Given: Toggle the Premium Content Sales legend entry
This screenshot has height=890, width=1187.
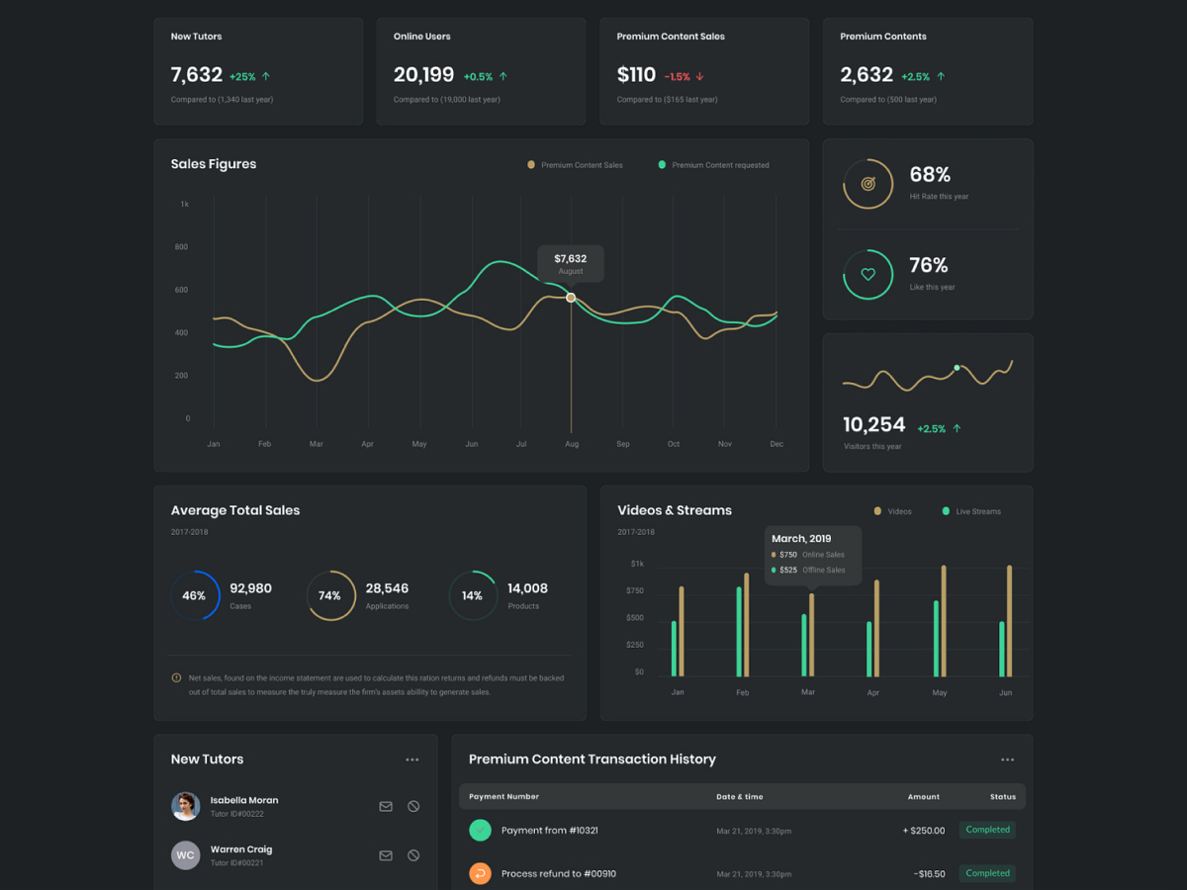Looking at the screenshot, I should (575, 165).
